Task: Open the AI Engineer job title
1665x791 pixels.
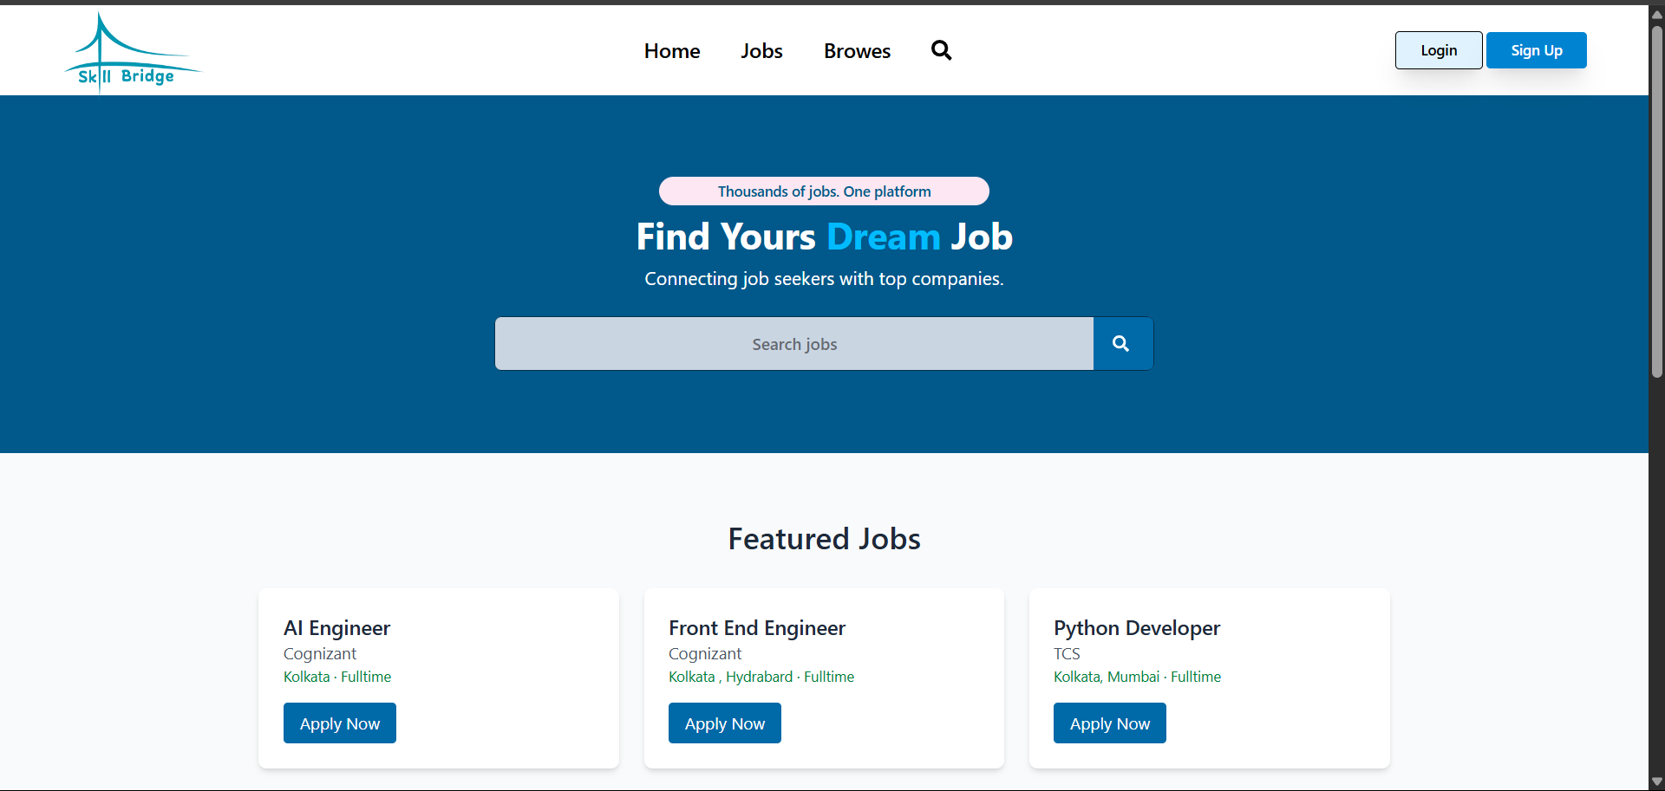Action: (336, 628)
